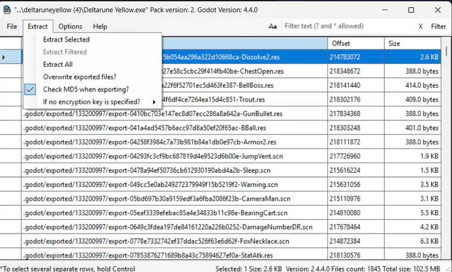Click offset cell 214783072
Viewport: 452px width, 272px height.
pyautogui.click(x=356, y=57)
